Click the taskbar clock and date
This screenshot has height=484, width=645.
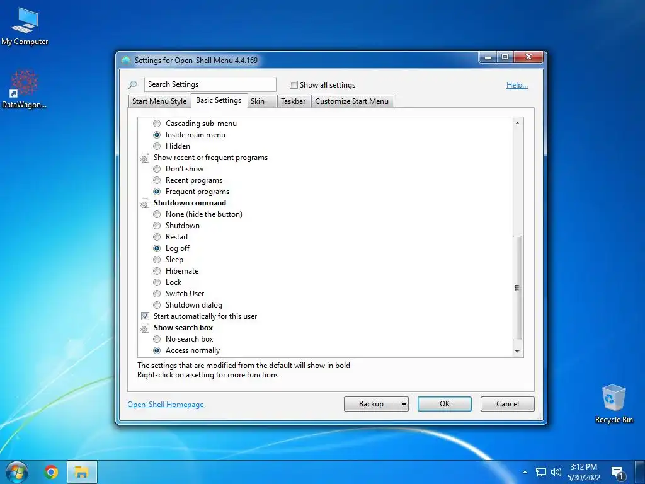[584, 472]
